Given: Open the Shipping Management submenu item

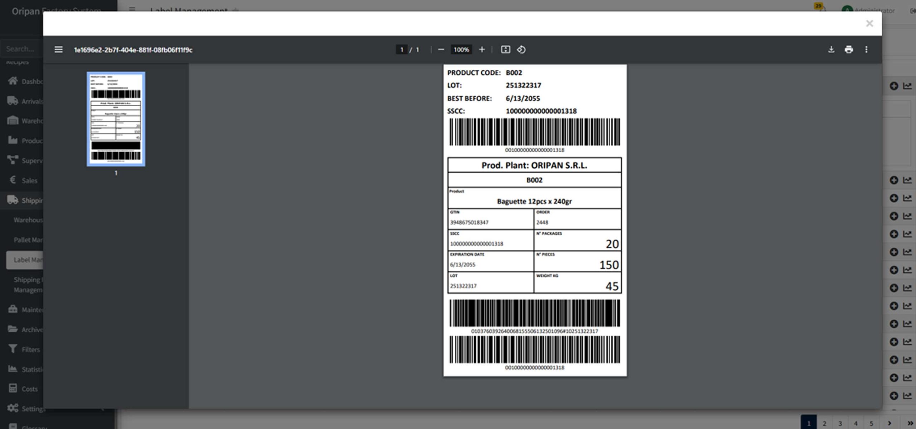Looking at the screenshot, I should pos(28,285).
